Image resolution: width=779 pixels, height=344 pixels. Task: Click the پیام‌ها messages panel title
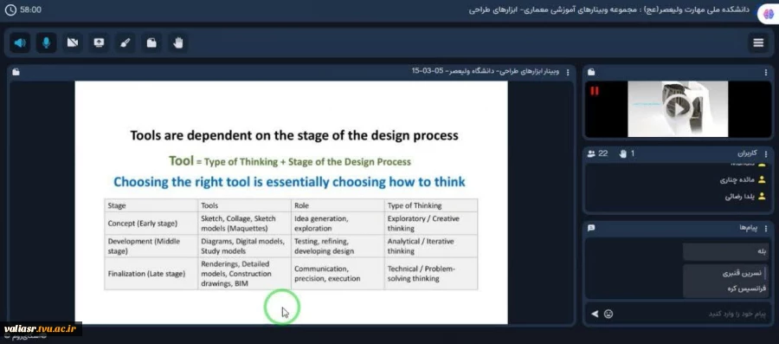point(748,228)
